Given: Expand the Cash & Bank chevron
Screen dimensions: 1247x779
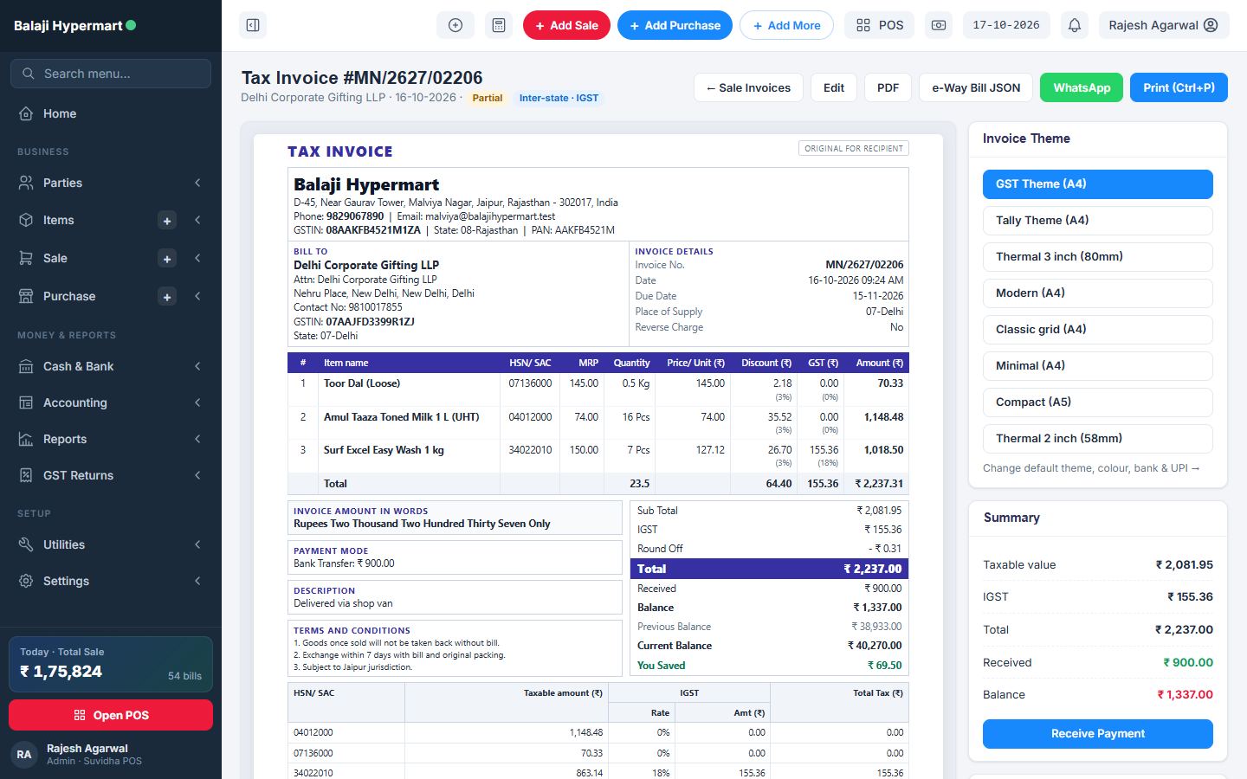Looking at the screenshot, I should click(x=197, y=366).
